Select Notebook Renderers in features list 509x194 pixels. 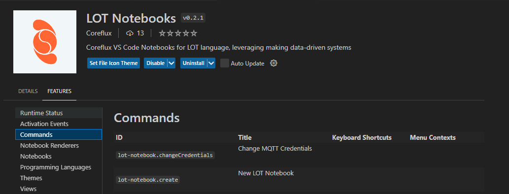pos(59,145)
